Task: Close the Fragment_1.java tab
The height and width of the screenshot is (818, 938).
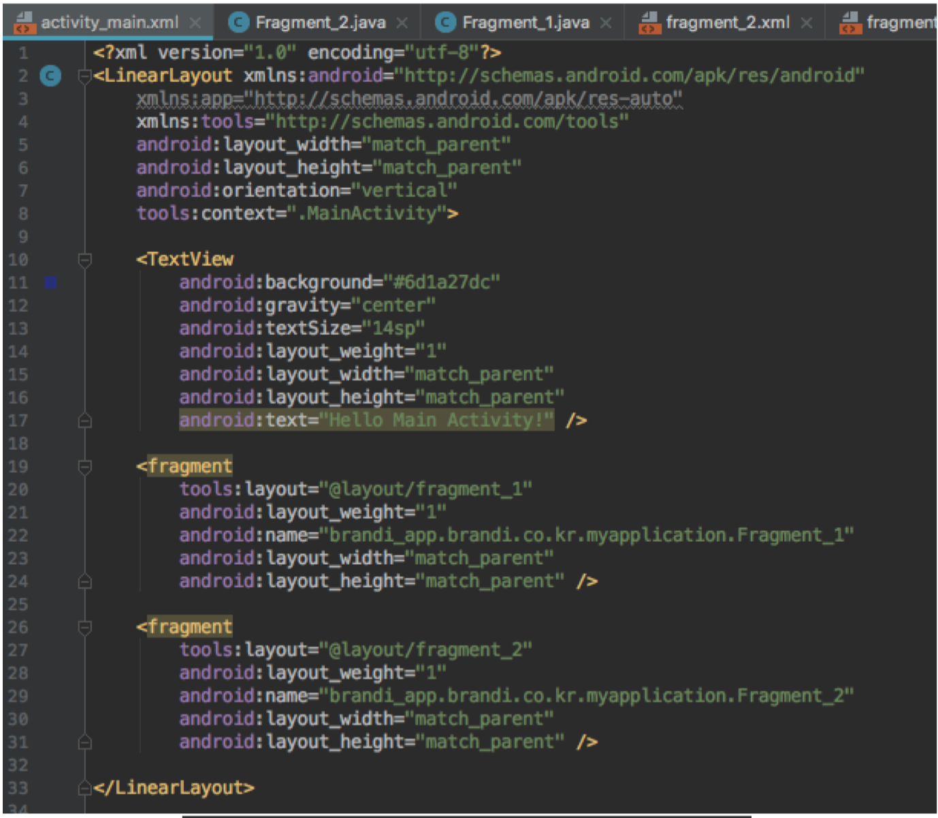Action: coord(606,23)
